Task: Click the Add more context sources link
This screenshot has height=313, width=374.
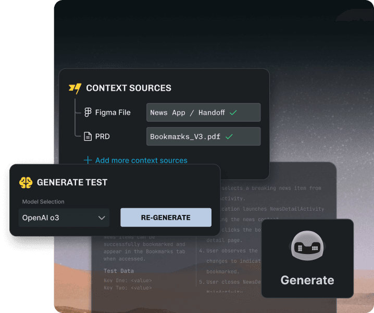Action: pyautogui.click(x=141, y=160)
